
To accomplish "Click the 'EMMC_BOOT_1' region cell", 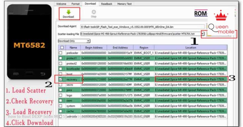I will click(144, 53).
